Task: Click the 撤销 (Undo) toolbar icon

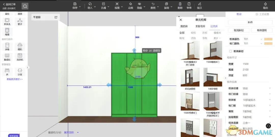Action: (153, 4)
